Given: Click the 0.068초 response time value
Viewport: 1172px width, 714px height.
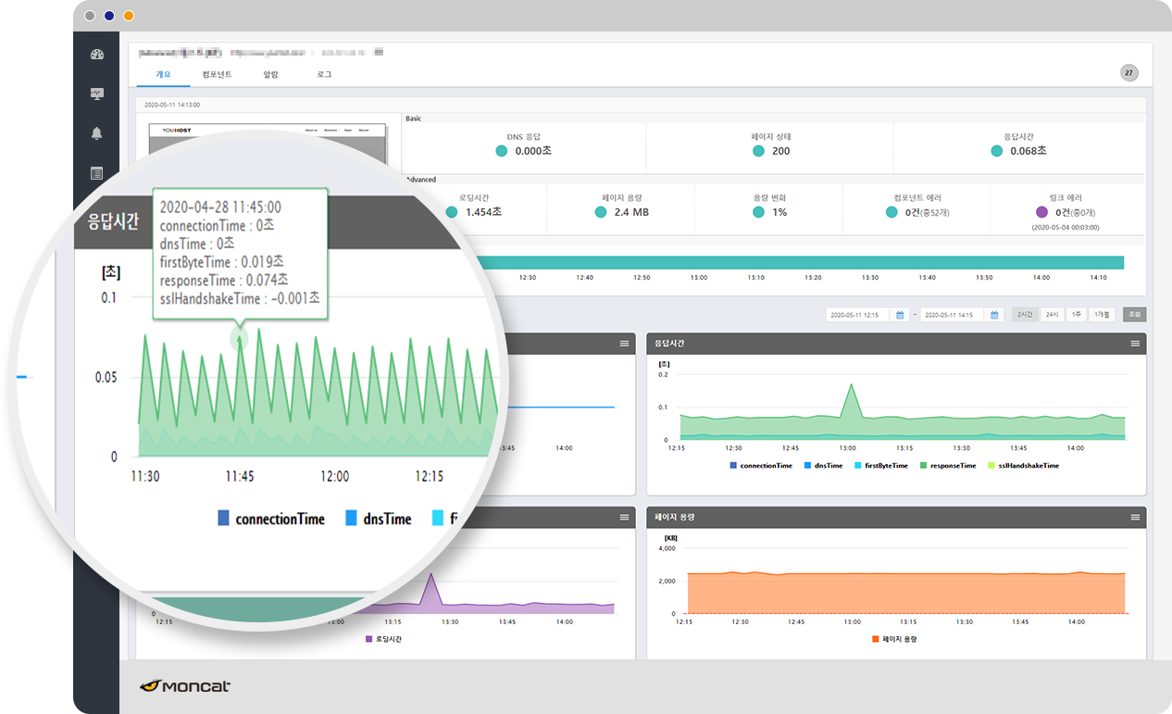Looking at the screenshot, I should 1029,151.
